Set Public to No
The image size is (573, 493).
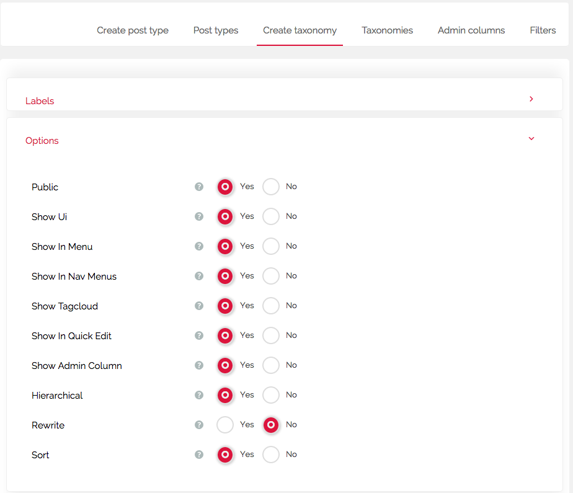point(271,187)
